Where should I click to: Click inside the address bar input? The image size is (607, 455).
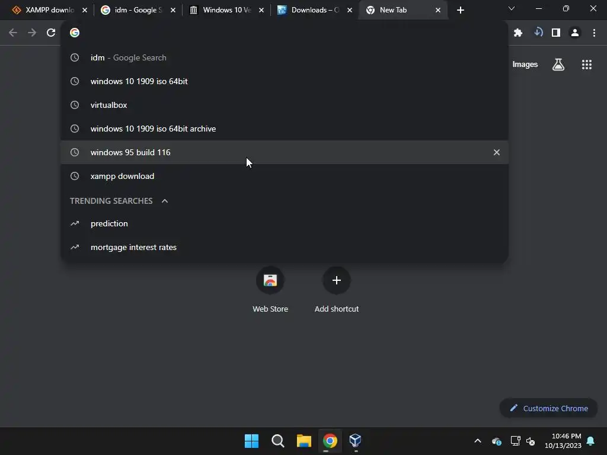[285, 33]
